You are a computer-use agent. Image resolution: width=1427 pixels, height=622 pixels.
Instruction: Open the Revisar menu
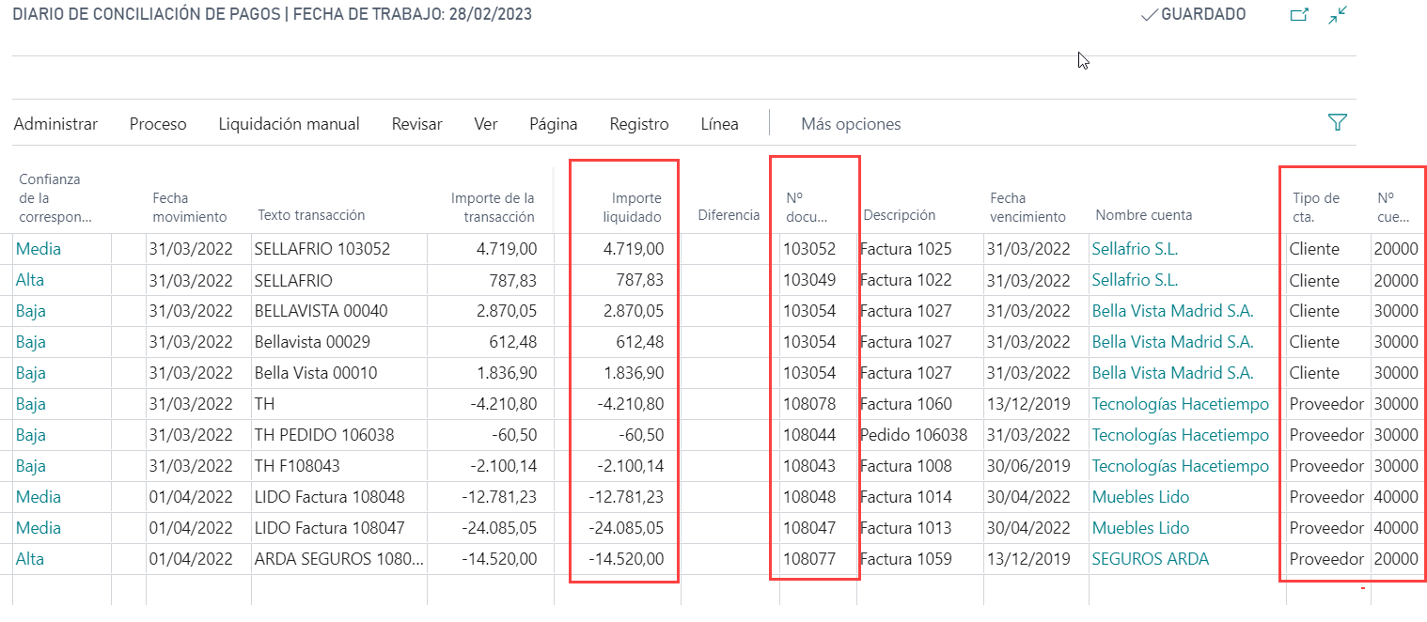(x=416, y=124)
